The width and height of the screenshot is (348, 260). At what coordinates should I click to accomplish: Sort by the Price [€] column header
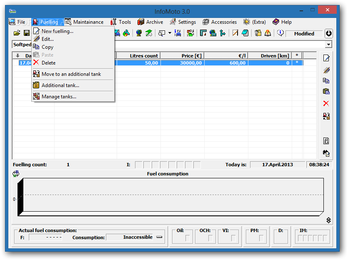(x=182, y=56)
